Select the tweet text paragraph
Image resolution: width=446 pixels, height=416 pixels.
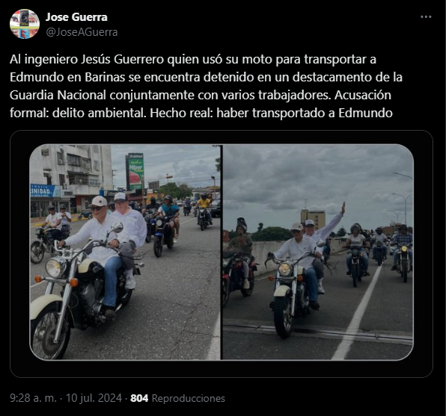[x=206, y=86]
